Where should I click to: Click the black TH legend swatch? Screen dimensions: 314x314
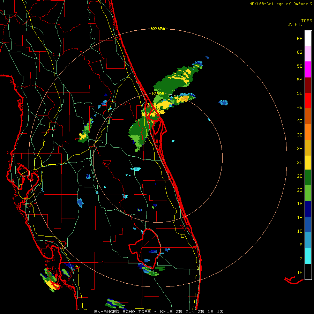[308, 271]
